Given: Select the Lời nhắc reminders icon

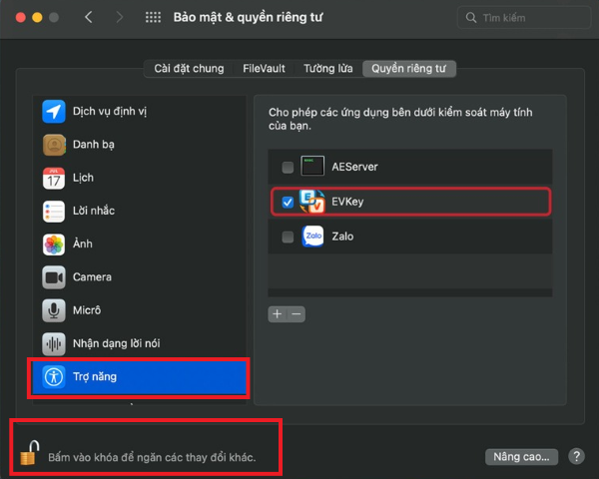Looking at the screenshot, I should (x=54, y=211).
